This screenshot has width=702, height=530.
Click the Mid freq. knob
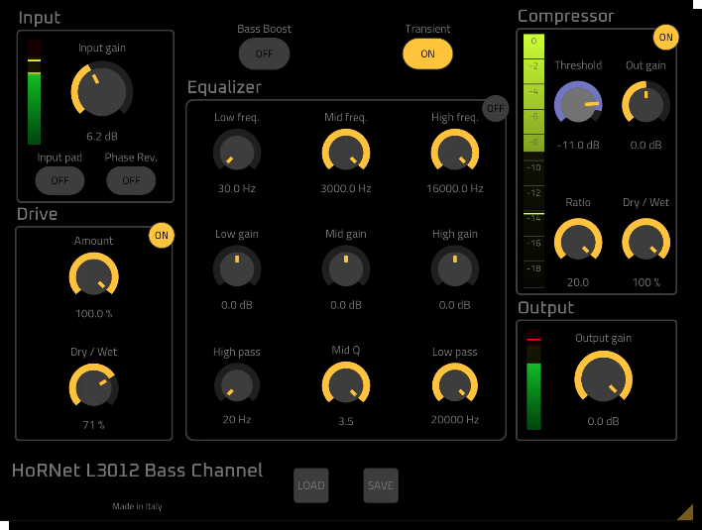pos(346,151)
